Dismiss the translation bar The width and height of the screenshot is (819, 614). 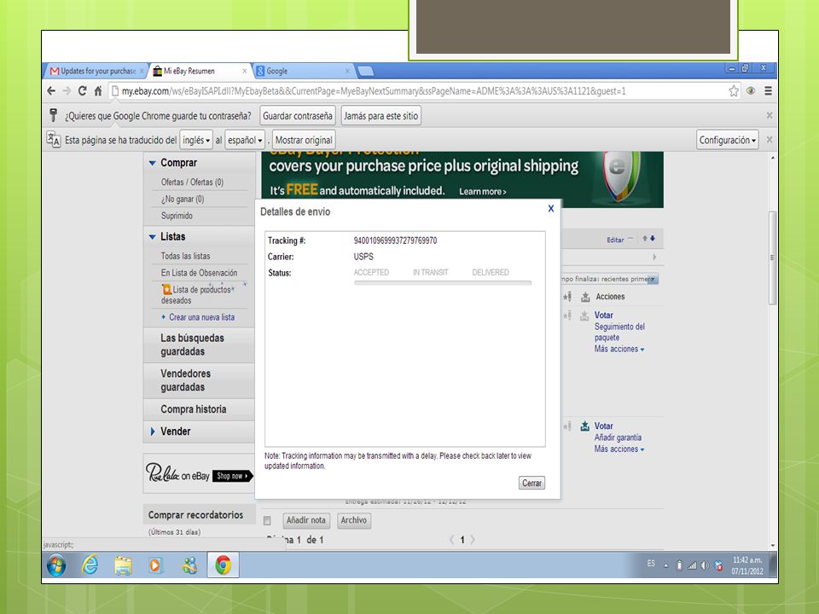tap(769, 139)
